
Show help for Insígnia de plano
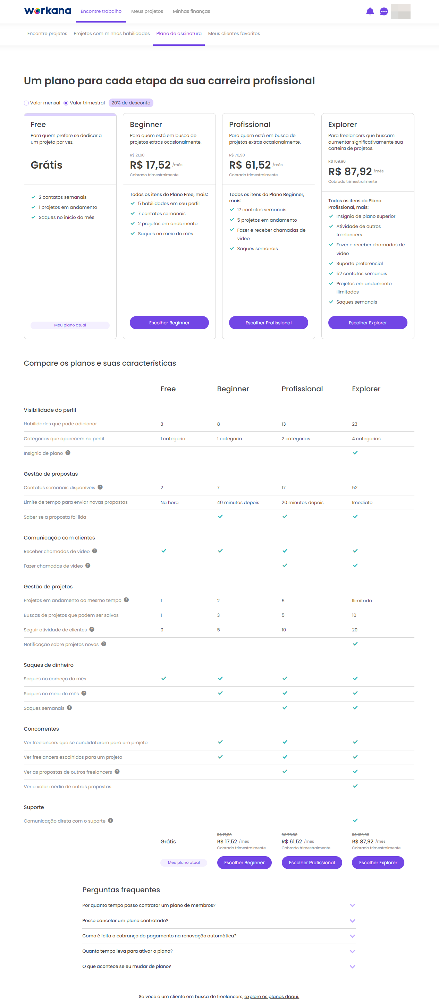pyautogui.click(x=68, y=453)
